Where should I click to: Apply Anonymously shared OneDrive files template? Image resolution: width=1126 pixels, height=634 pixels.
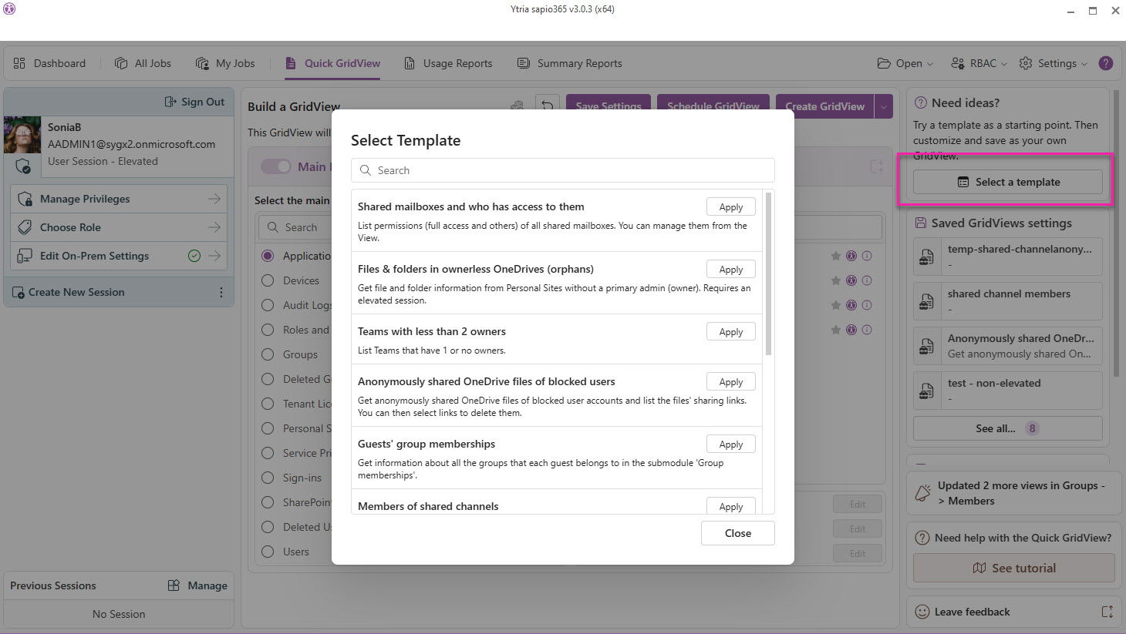pos(730,381)
